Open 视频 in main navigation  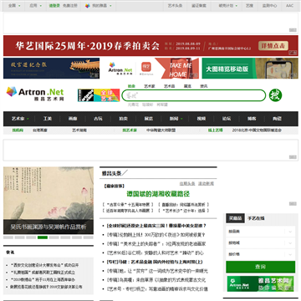[201, 119]
